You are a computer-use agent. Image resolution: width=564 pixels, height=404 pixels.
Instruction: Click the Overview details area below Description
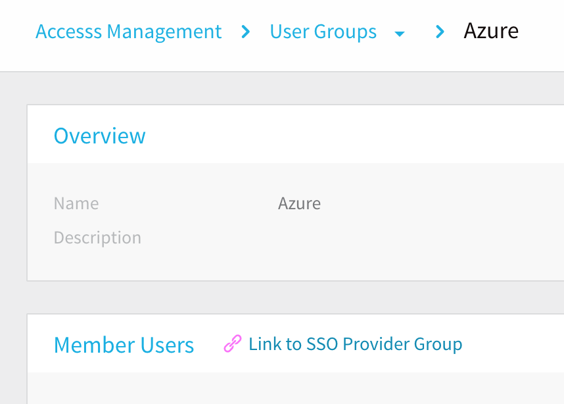(296, 265)
